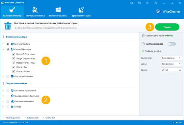Click the Рекомендуется link
Screen dimensions: 184x125
[13, 118]
